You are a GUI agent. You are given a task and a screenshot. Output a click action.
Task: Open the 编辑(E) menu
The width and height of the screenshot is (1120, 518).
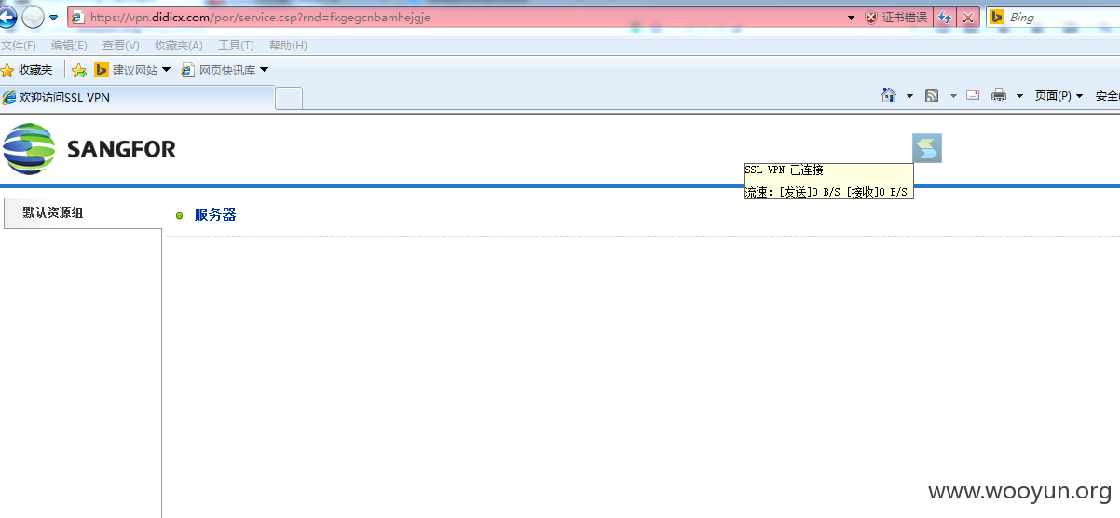[x=69, y=46]
